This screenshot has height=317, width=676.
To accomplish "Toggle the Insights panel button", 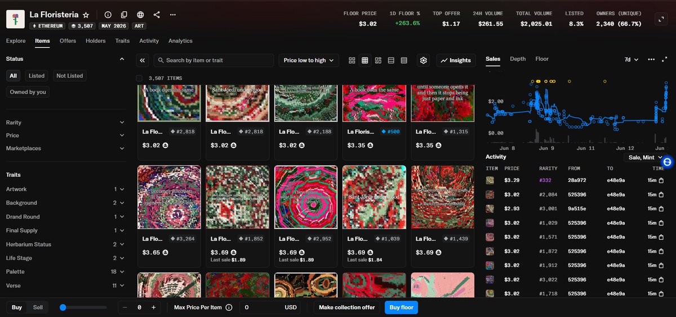I will 456,60.
